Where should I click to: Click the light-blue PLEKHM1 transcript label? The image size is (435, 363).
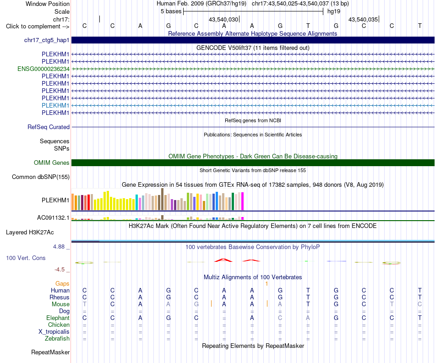55,105
